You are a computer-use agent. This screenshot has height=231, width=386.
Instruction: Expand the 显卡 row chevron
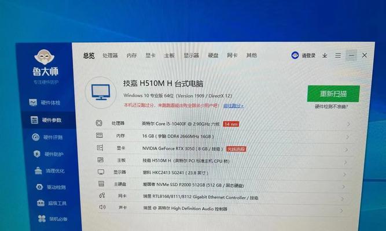tap(346, 150)
